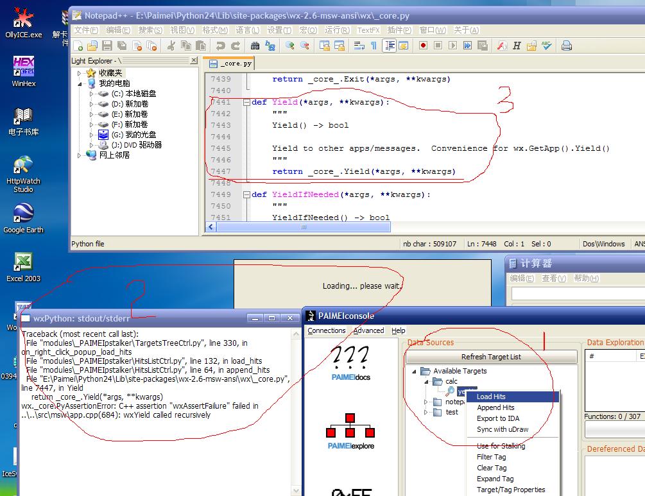Choose Export to IDA in context menu
Screen dimensions: 645x496
tap(513, 418)
